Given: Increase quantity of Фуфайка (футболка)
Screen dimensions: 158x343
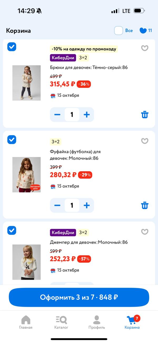Looking at the screenshot, I should click(87, 205).
